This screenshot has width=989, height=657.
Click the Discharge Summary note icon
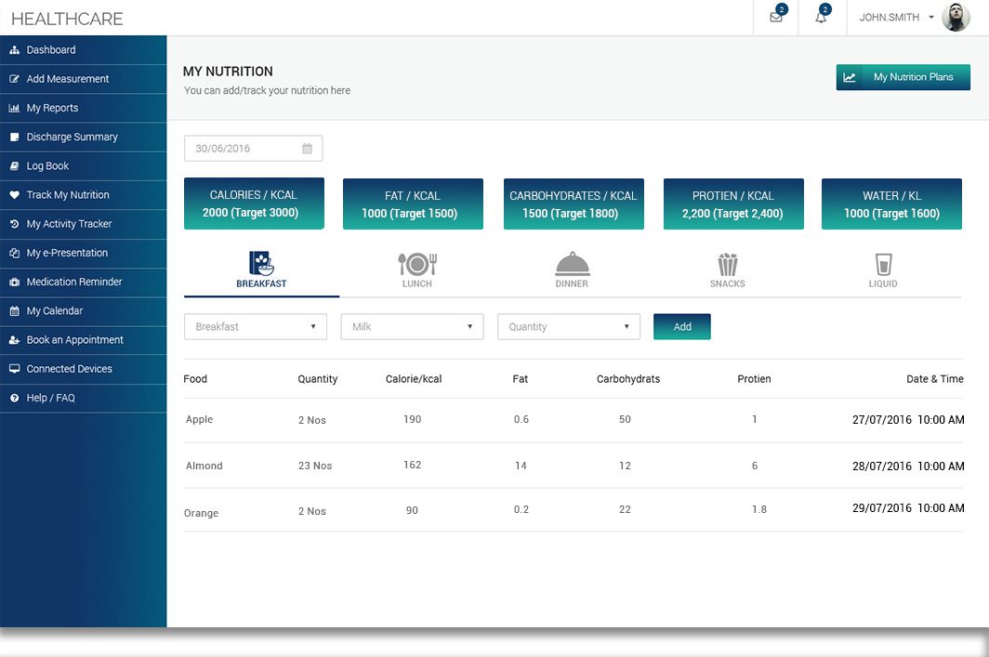(x=15, y=137)
